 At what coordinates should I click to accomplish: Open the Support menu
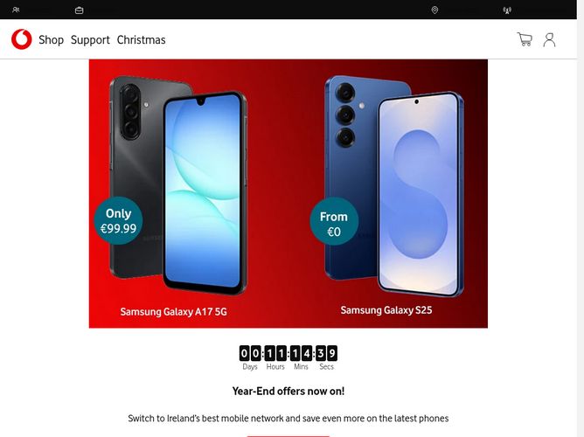[90, 40]
